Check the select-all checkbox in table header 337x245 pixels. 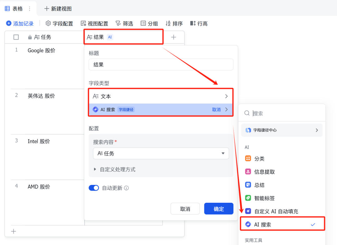(16, 37)
